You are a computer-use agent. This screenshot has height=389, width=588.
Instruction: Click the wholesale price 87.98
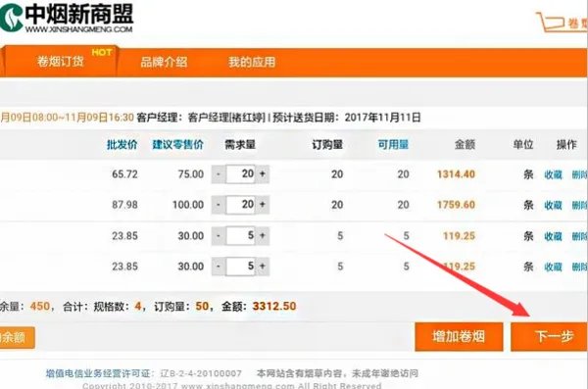[124, 205]
